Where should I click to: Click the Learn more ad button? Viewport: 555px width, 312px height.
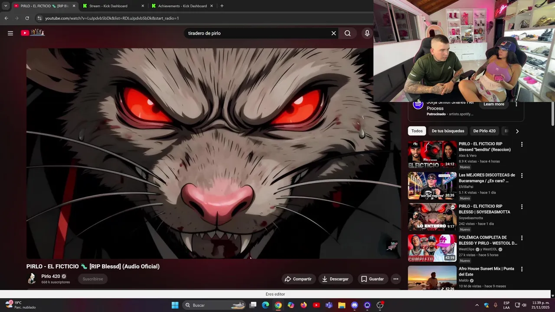coord(494,104)
